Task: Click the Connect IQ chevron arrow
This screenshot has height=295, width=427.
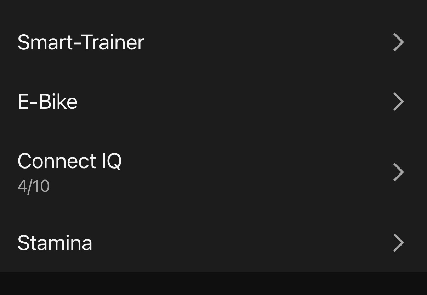Action: click(x=399, y=172)
